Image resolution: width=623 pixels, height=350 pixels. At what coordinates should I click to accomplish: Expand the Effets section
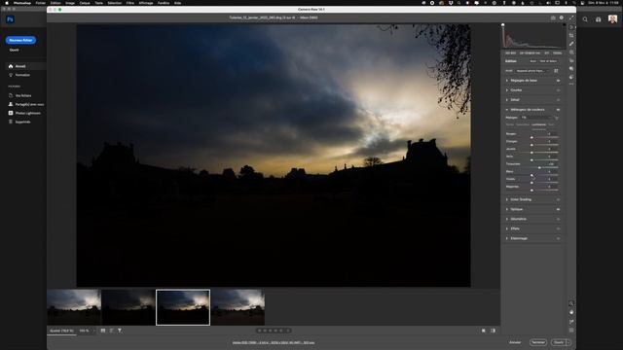pos(507,228)
